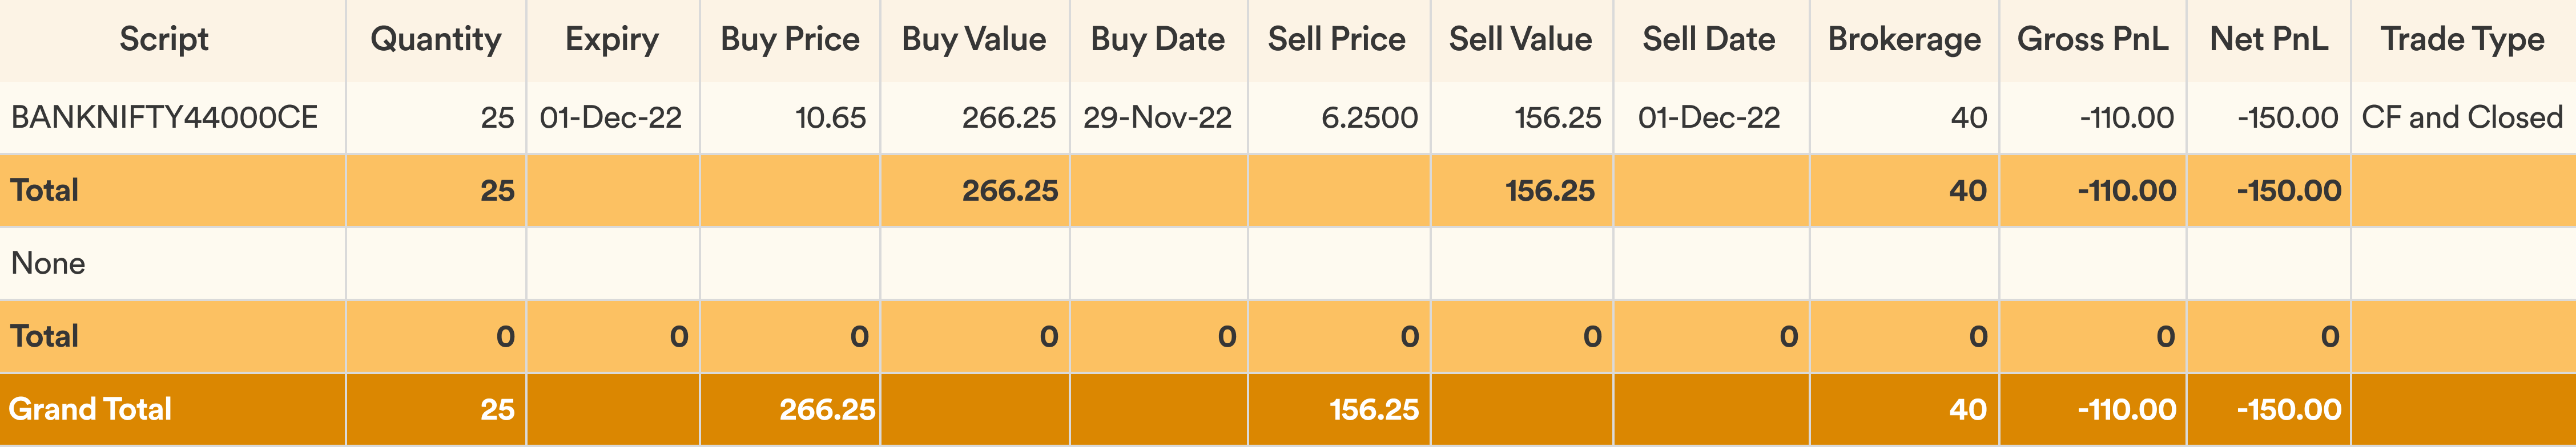This screenshot has height=447, width=2576.
Task: Select the Brokerage column header
Action: pos(1904,40)
